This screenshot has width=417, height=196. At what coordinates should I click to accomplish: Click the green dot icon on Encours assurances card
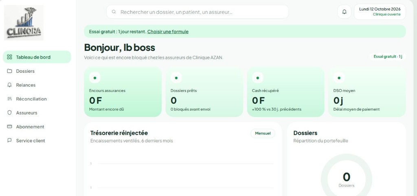point(94,78)
